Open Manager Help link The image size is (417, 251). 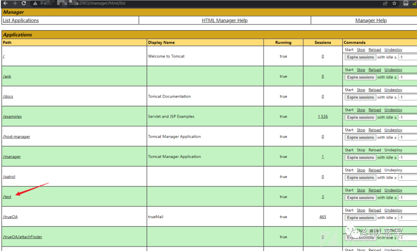(x=371, y=20)
